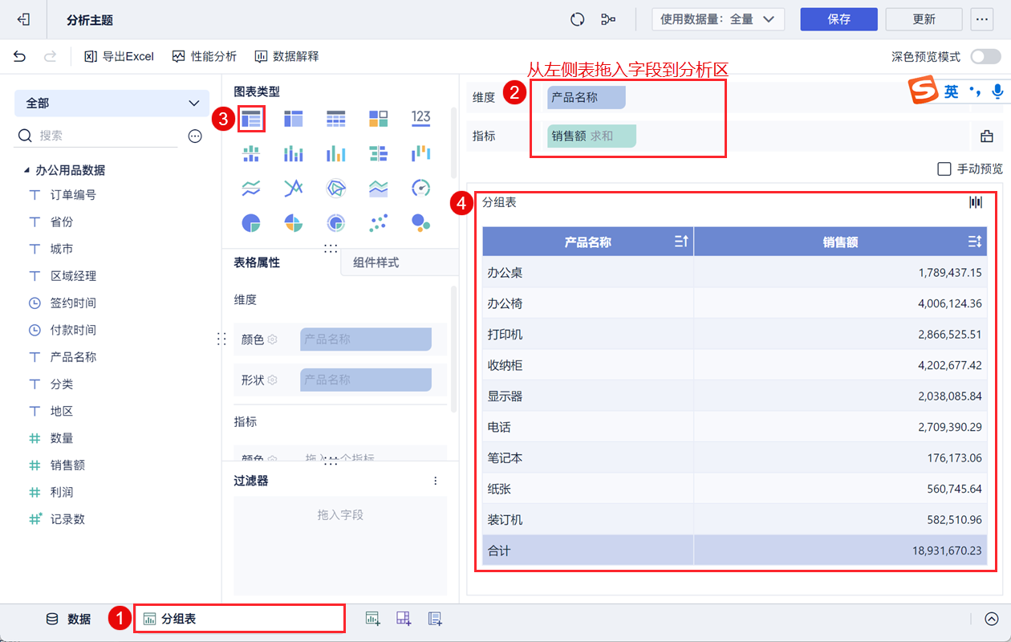Image resolution: width=1011 pixels, height=642 pixels.
Task: Pick the area chart type
Action: [379, 188]
